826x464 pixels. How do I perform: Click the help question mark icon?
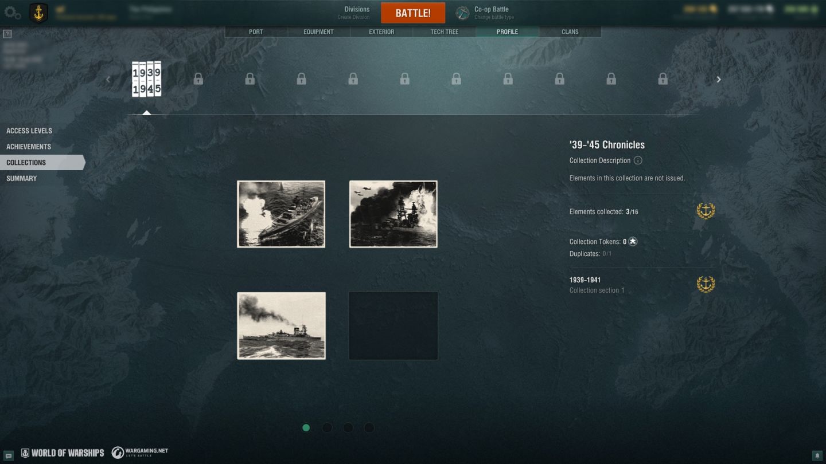7,34
